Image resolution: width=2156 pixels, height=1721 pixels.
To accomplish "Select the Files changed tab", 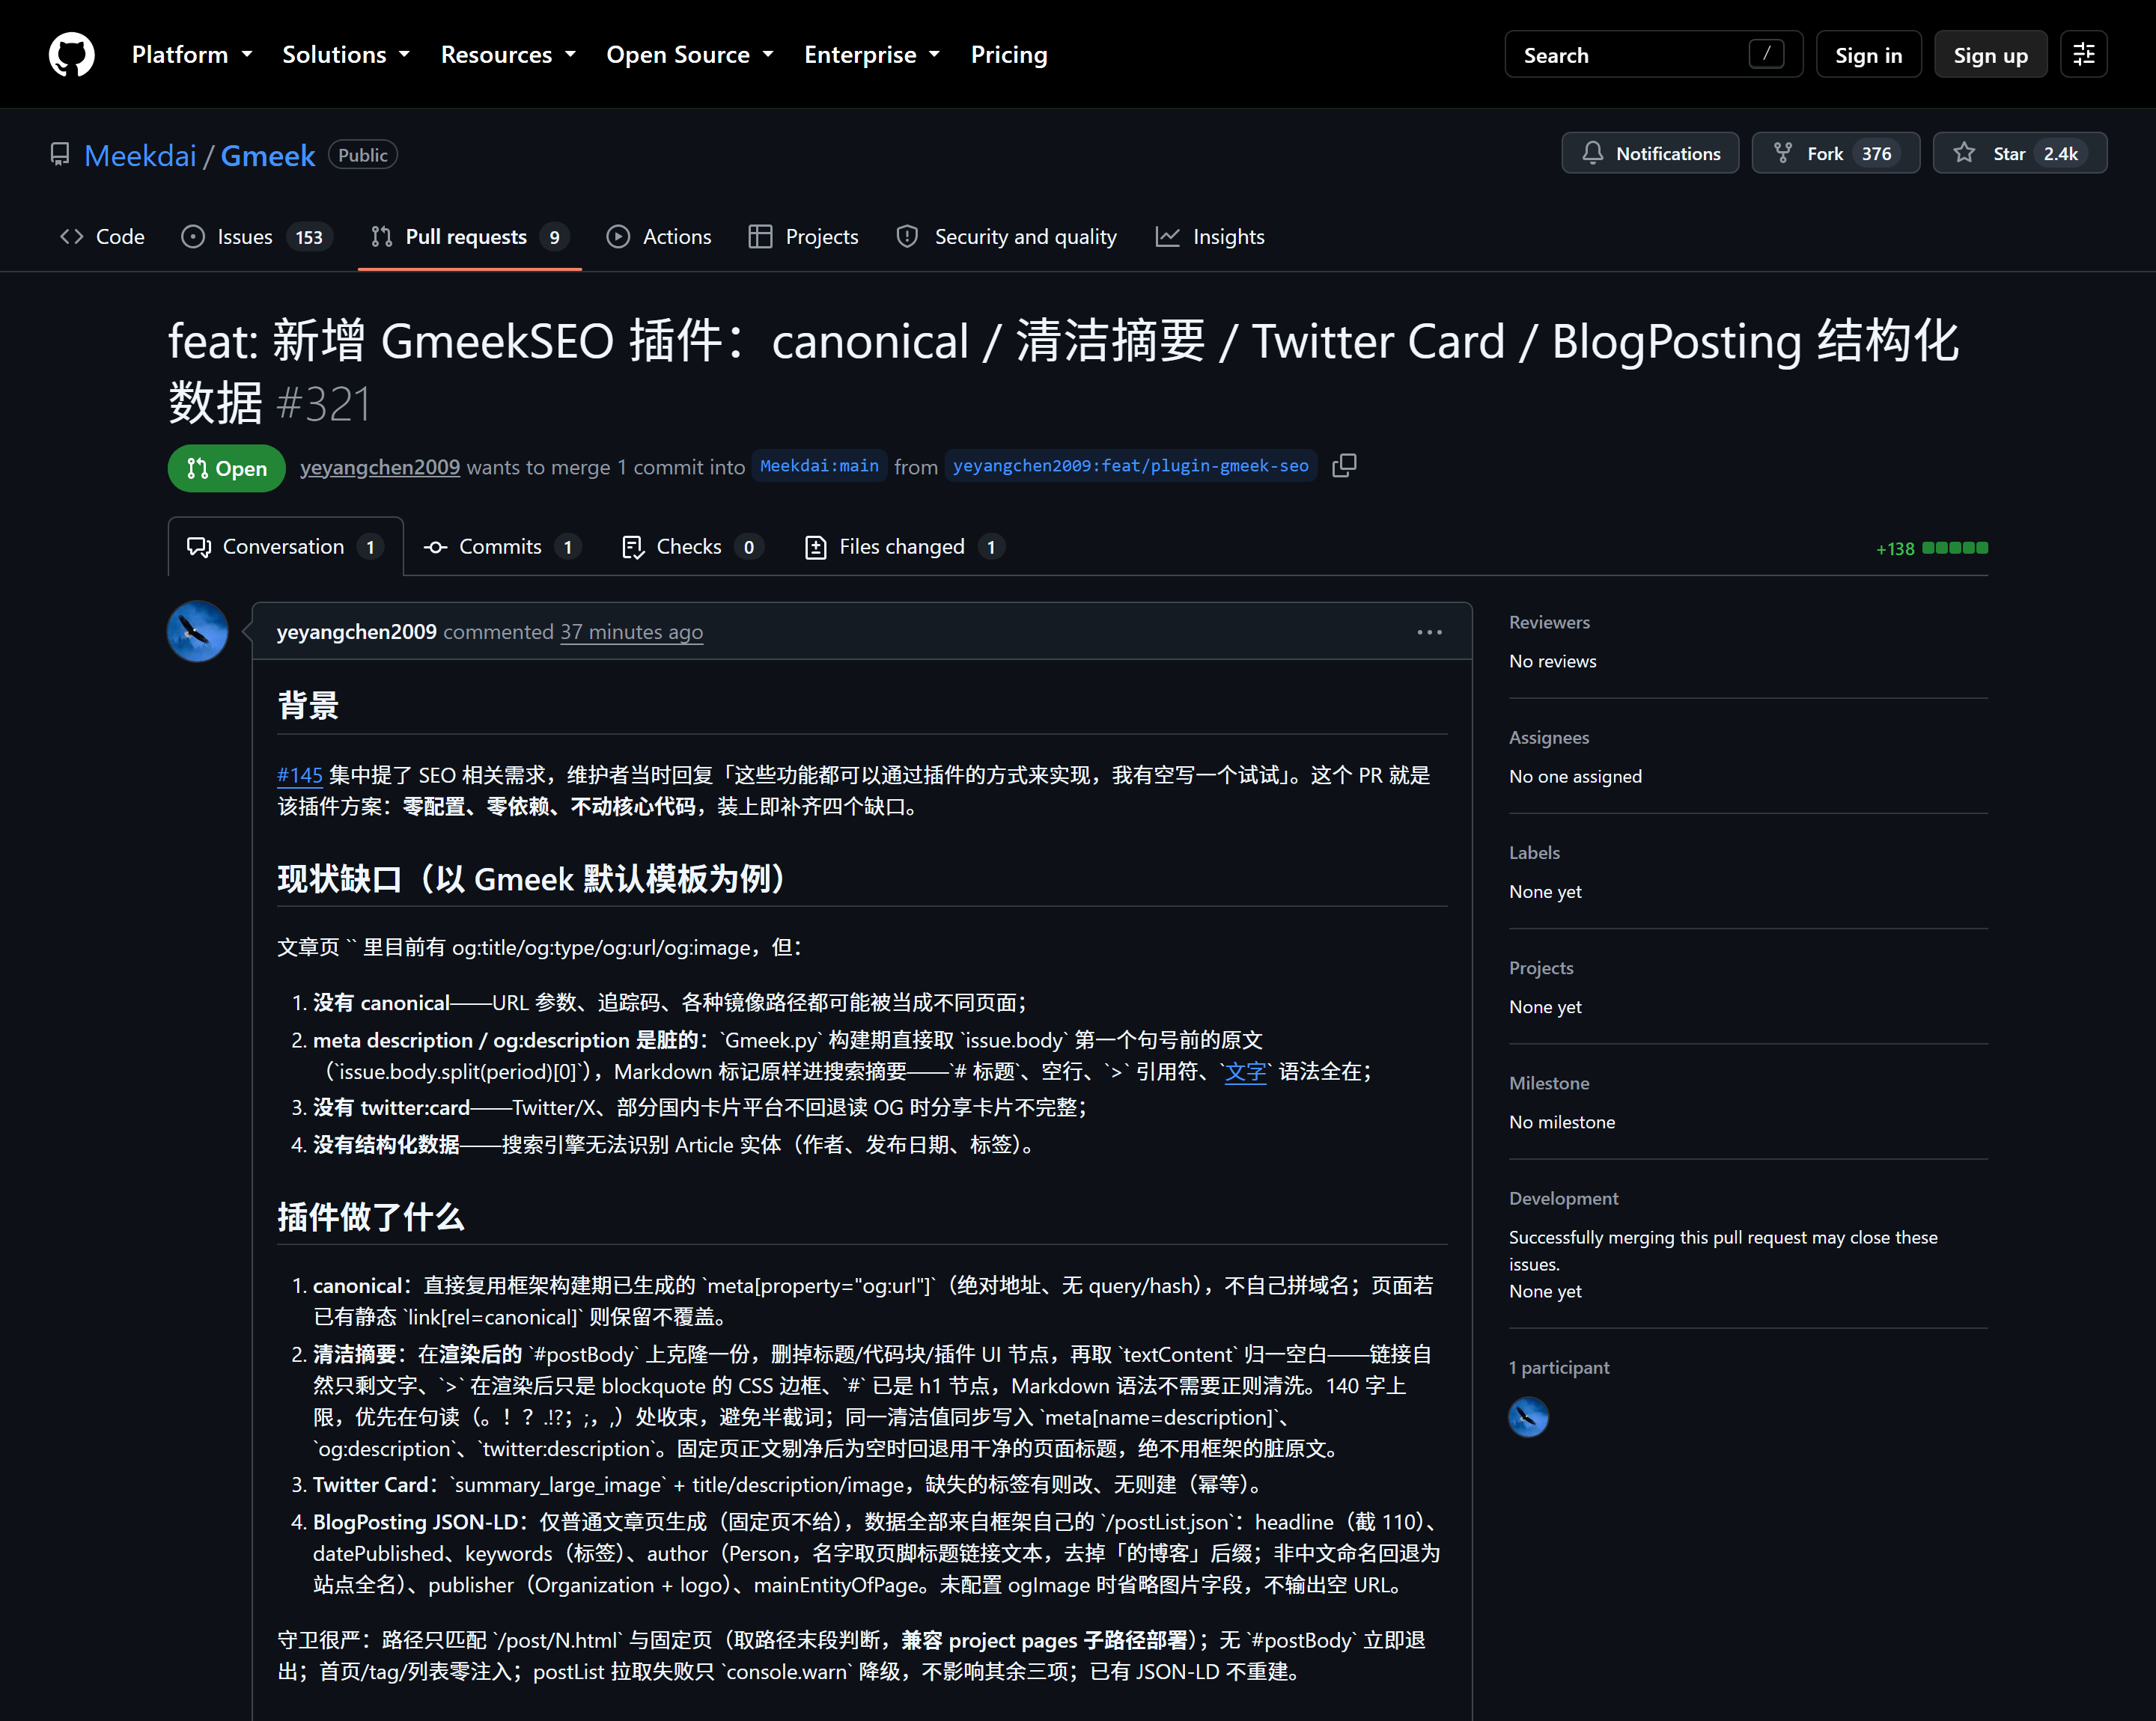I will click(904, 547).
